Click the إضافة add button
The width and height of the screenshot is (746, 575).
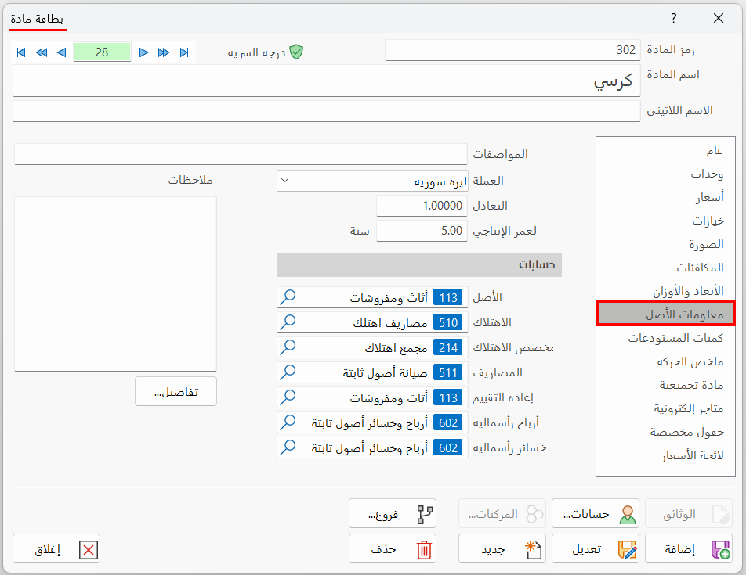click(x=689, y=549)
